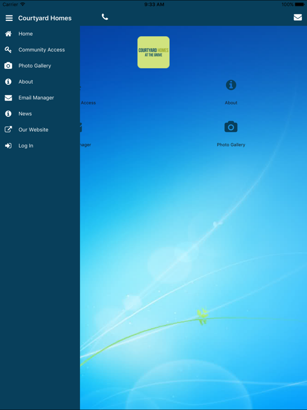
Task: Open the main screen camera icon
Action: [x=231, y=127]
